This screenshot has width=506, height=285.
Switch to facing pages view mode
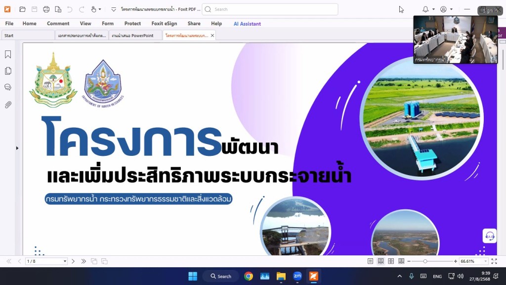point(391,261)
